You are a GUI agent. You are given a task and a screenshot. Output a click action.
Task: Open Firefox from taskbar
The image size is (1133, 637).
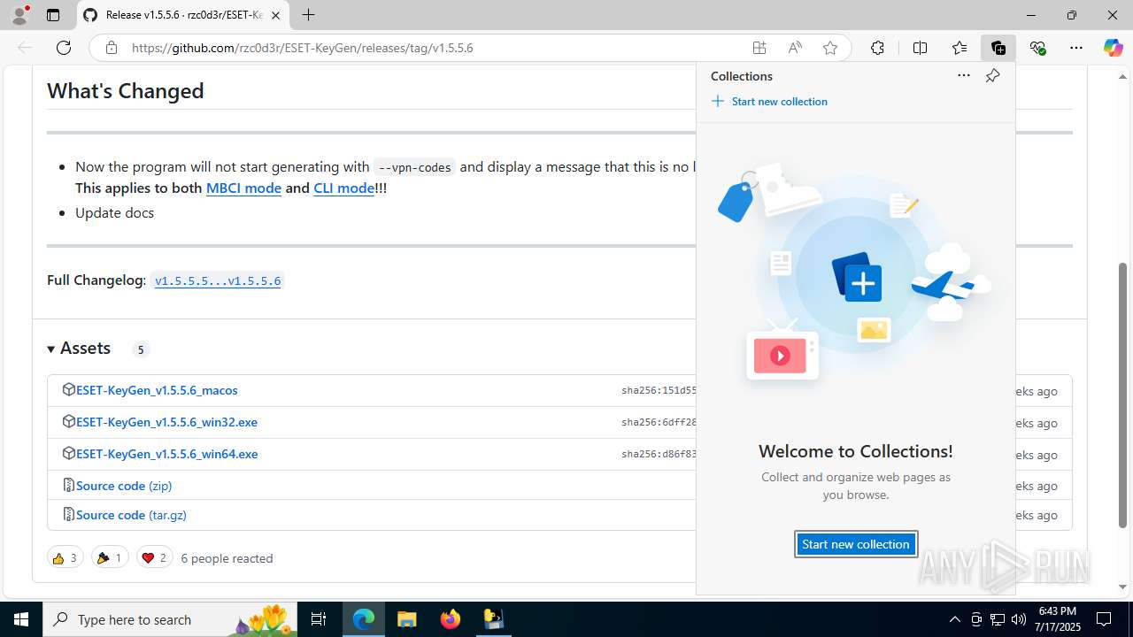point(451,619)
